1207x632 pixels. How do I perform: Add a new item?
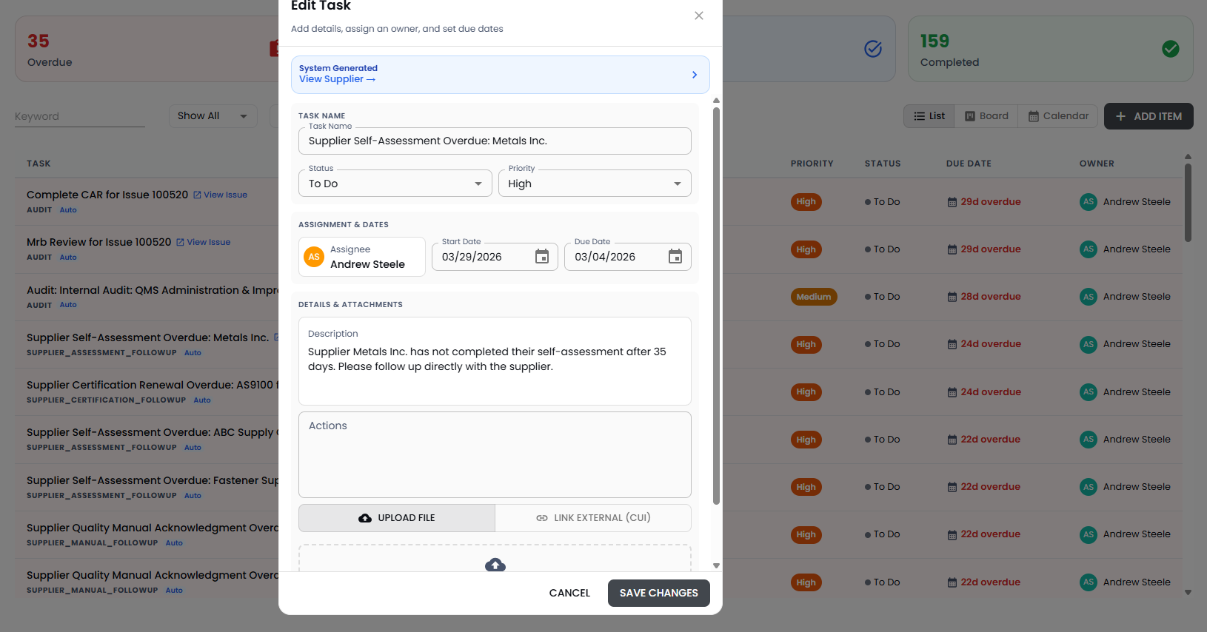click(1149, 116)
